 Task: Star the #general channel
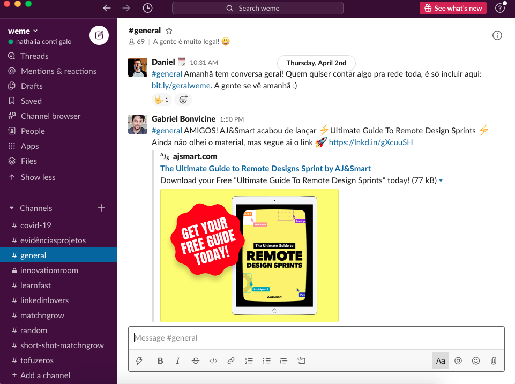coord(169,31)
